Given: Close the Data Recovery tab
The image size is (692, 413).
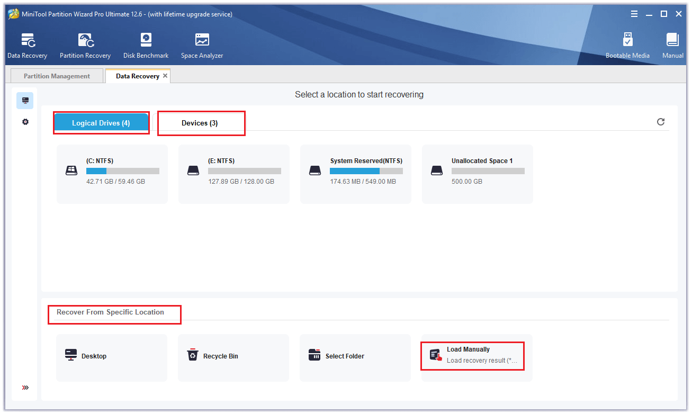Looking at the screenshot, I should click(165, 76).
